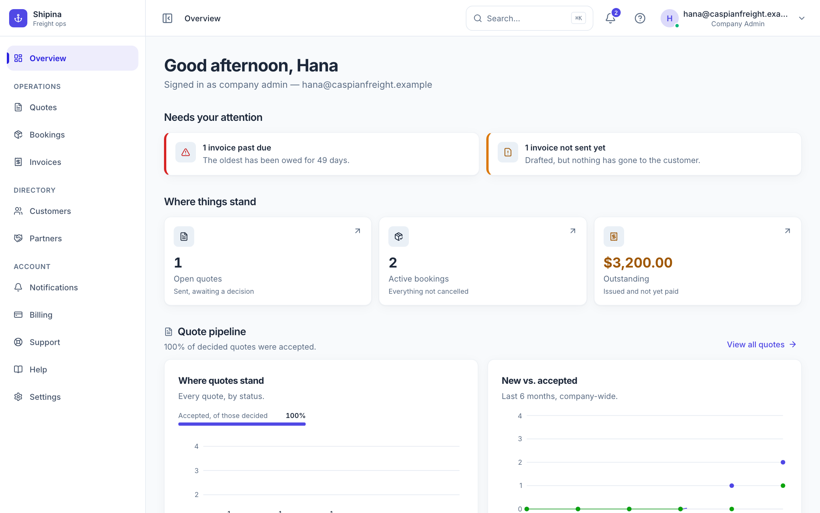
Task: Collapse the sidebar with the panel icon
Action: pyautogui.click(x=167, y=18)
